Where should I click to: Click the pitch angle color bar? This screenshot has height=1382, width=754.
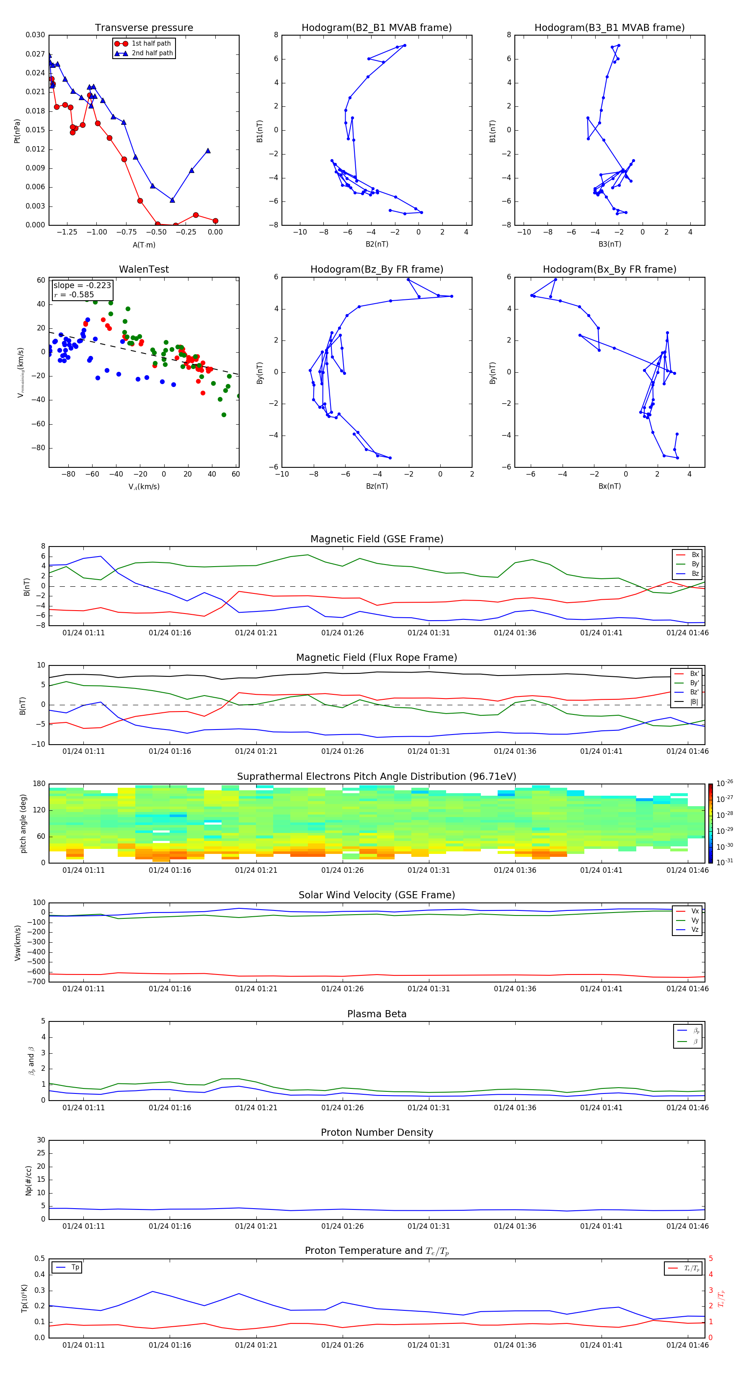[710, 823]
